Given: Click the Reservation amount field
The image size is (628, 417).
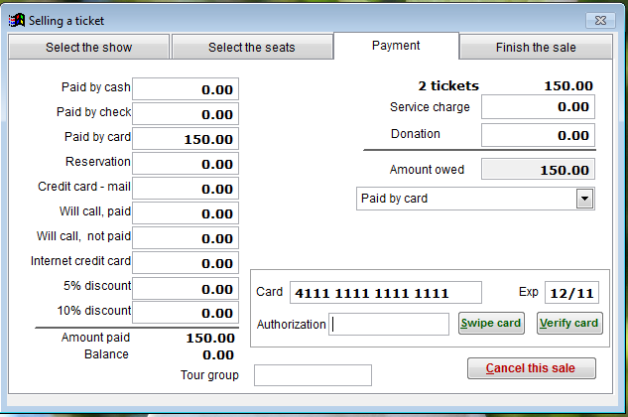Looking at the screenshot, I should coord(186,164).
